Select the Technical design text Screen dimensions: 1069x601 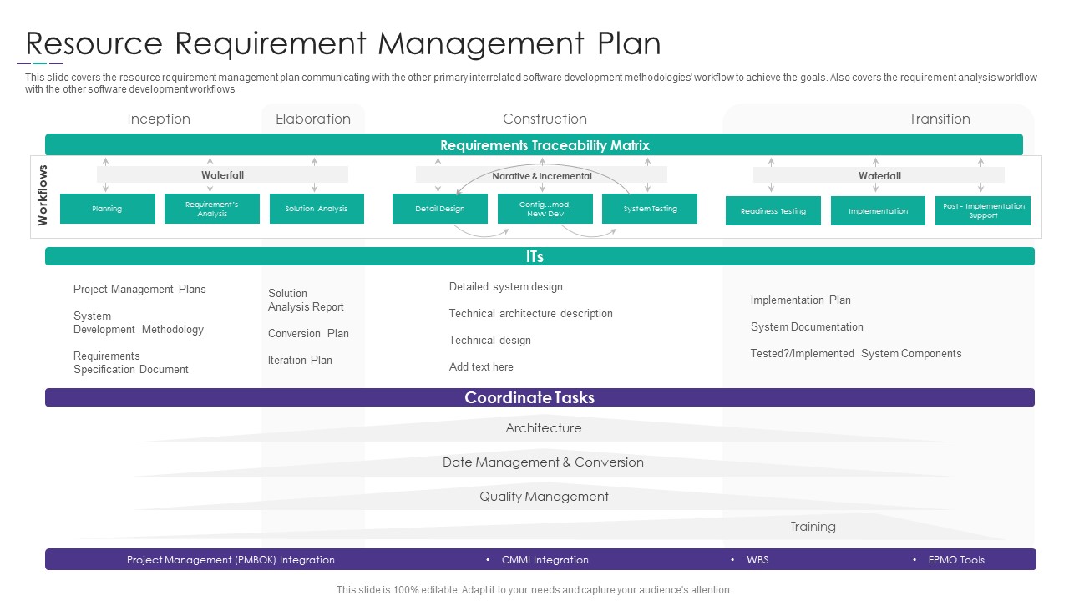pyautogui.click(x=490, y=340)
